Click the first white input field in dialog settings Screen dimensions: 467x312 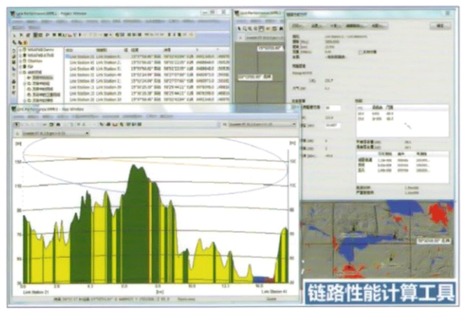click(x=333, y=108)
